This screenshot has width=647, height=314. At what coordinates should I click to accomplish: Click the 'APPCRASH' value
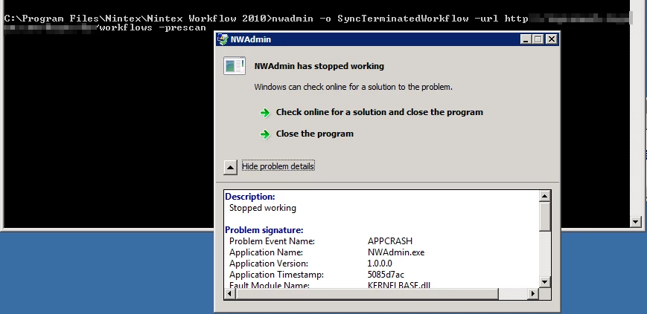(x=390, y=241)
